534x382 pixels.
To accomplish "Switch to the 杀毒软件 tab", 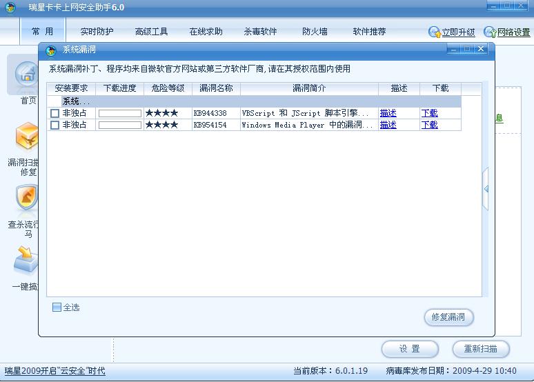I will click(260, 32).
